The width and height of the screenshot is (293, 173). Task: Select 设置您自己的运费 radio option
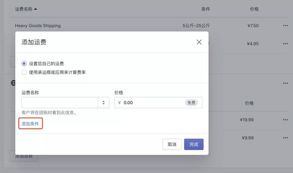point(24,64)
